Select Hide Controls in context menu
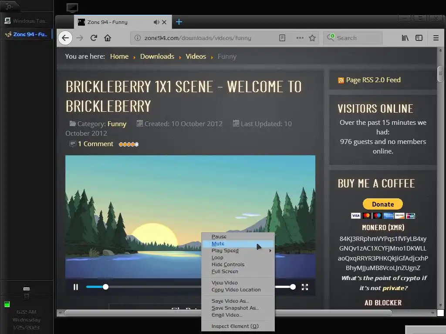The width and height of the screenshot is (446, 334). (238, 264)
